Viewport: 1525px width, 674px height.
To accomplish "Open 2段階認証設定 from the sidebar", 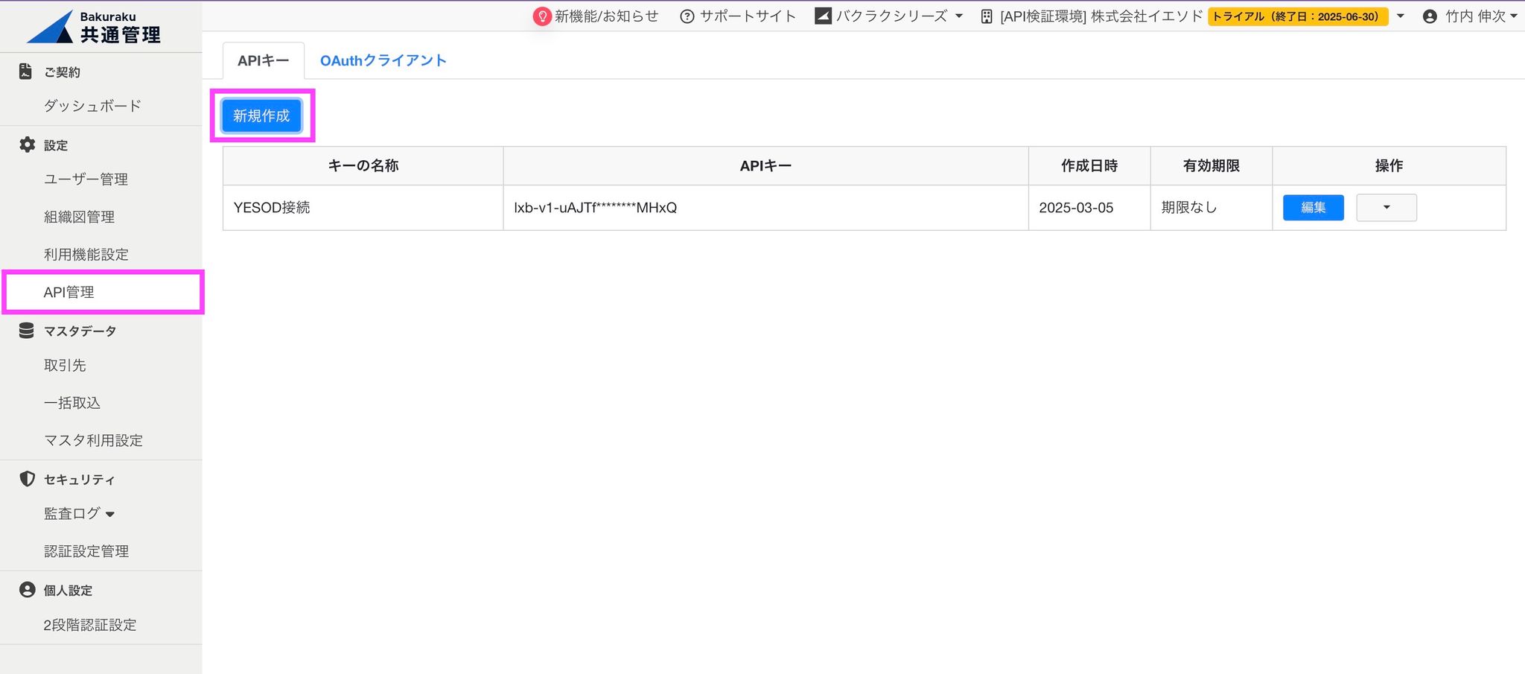I will 89,625.
